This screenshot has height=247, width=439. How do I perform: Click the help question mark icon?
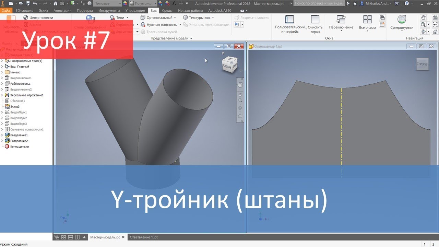pyautogui.click(x=407, y=3)
